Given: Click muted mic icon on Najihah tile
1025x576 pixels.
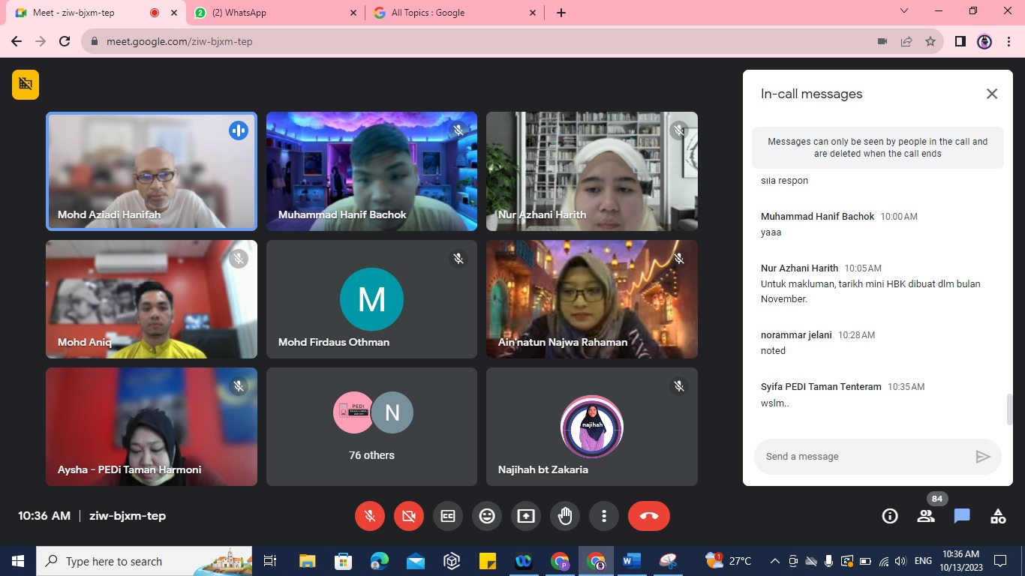Looking at the screenshot, I should (x=679, y=386).
